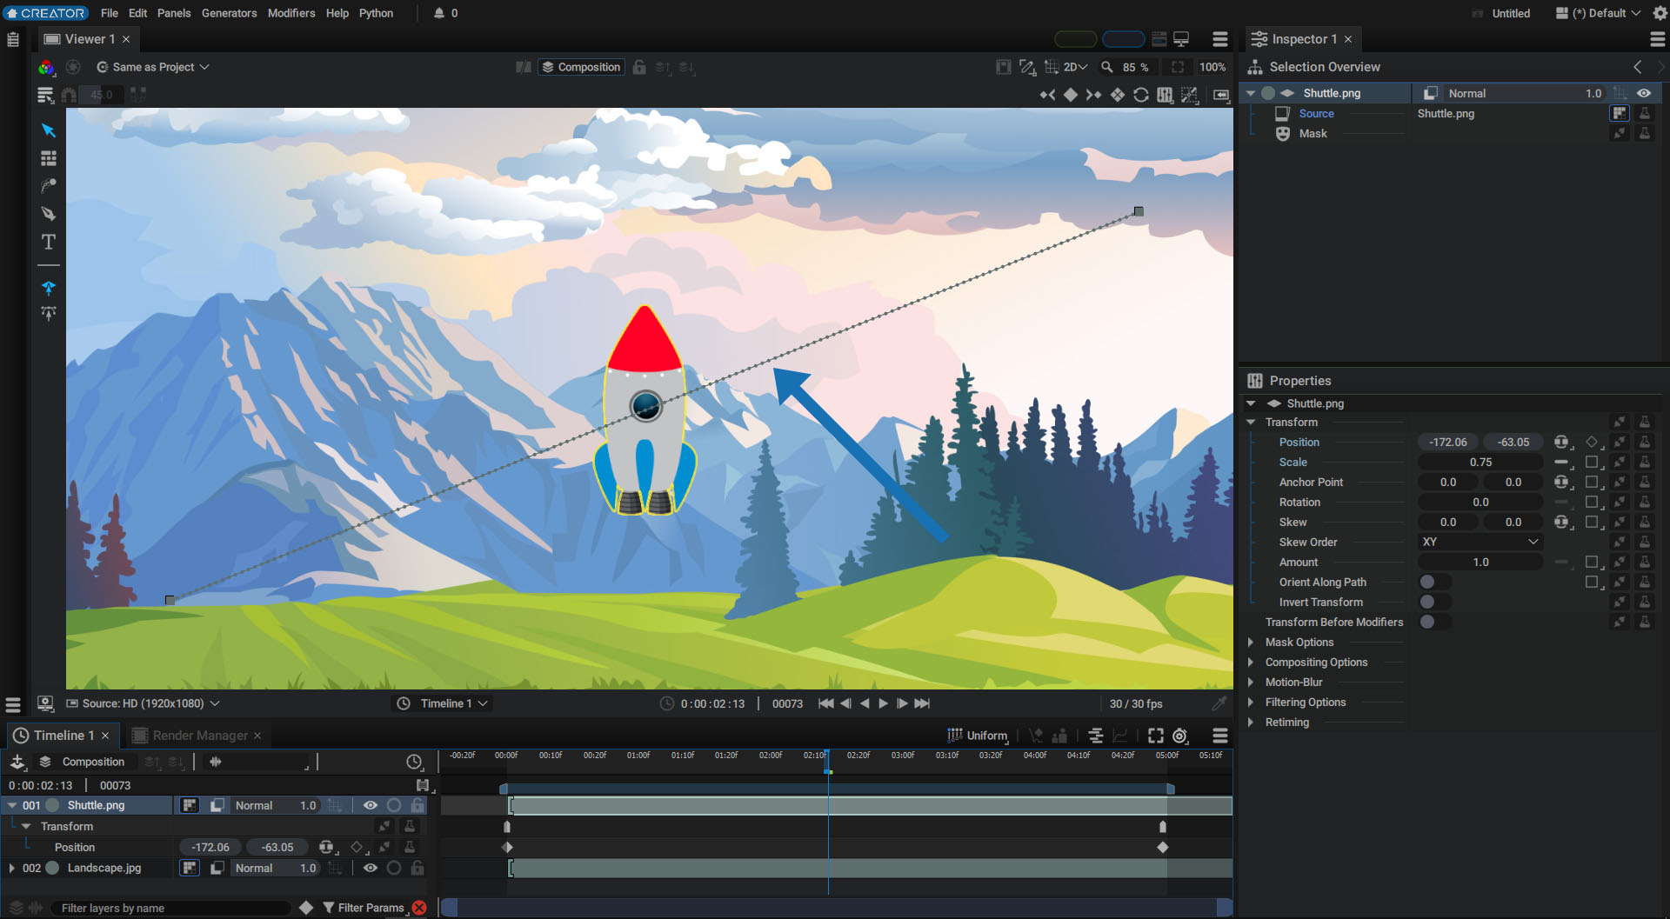Expand Motion-Blur section

click(1251, 682)
